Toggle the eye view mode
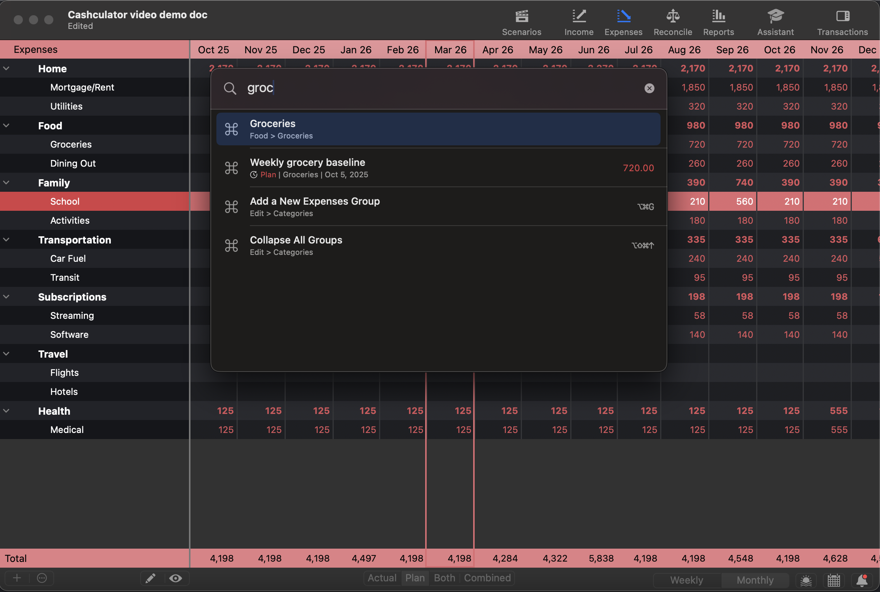Screen dimensions: 880x592 (176, 578)
